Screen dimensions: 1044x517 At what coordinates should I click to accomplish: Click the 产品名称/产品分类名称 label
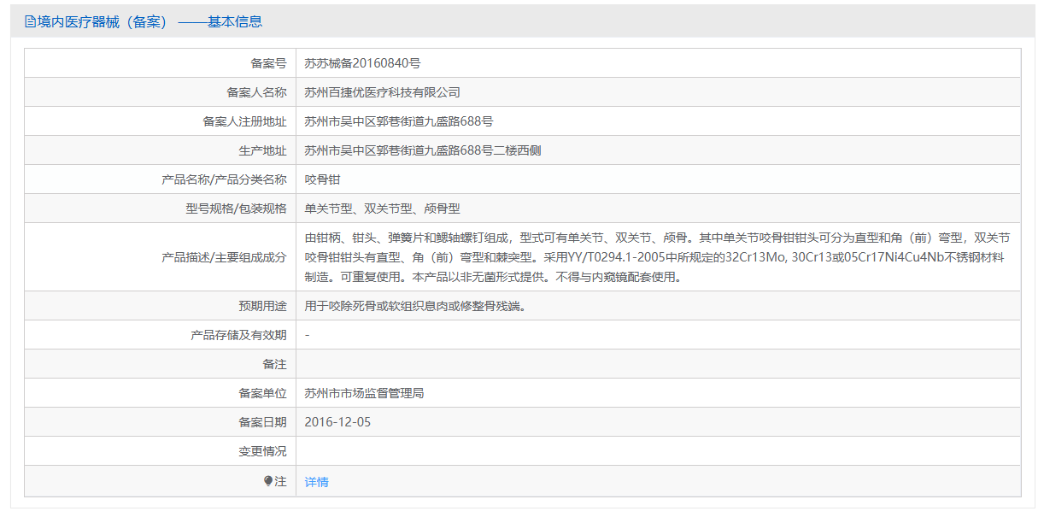224,179
